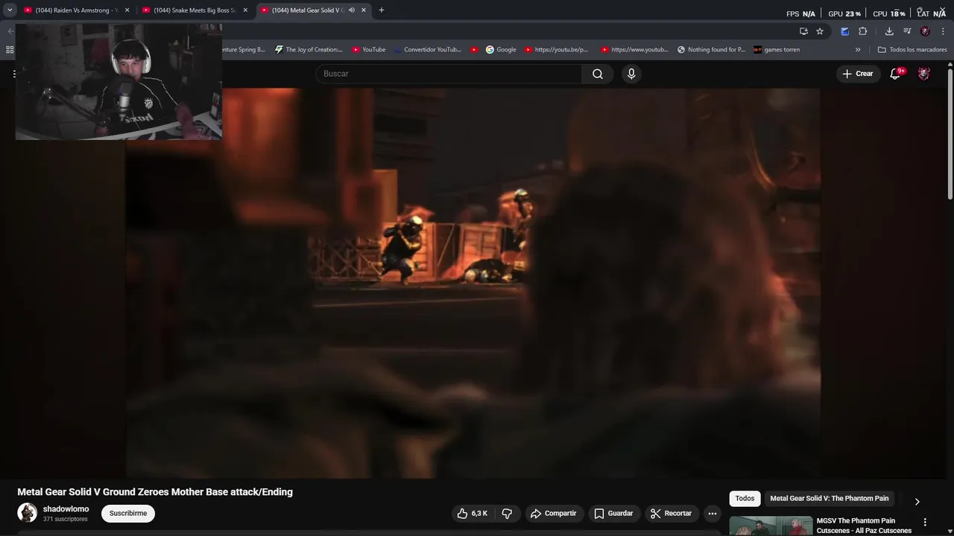This screenshot has height=536, width=954.
Task: Close the Raiden Vs Armstrong tab
Action: (x=127, y=10)
